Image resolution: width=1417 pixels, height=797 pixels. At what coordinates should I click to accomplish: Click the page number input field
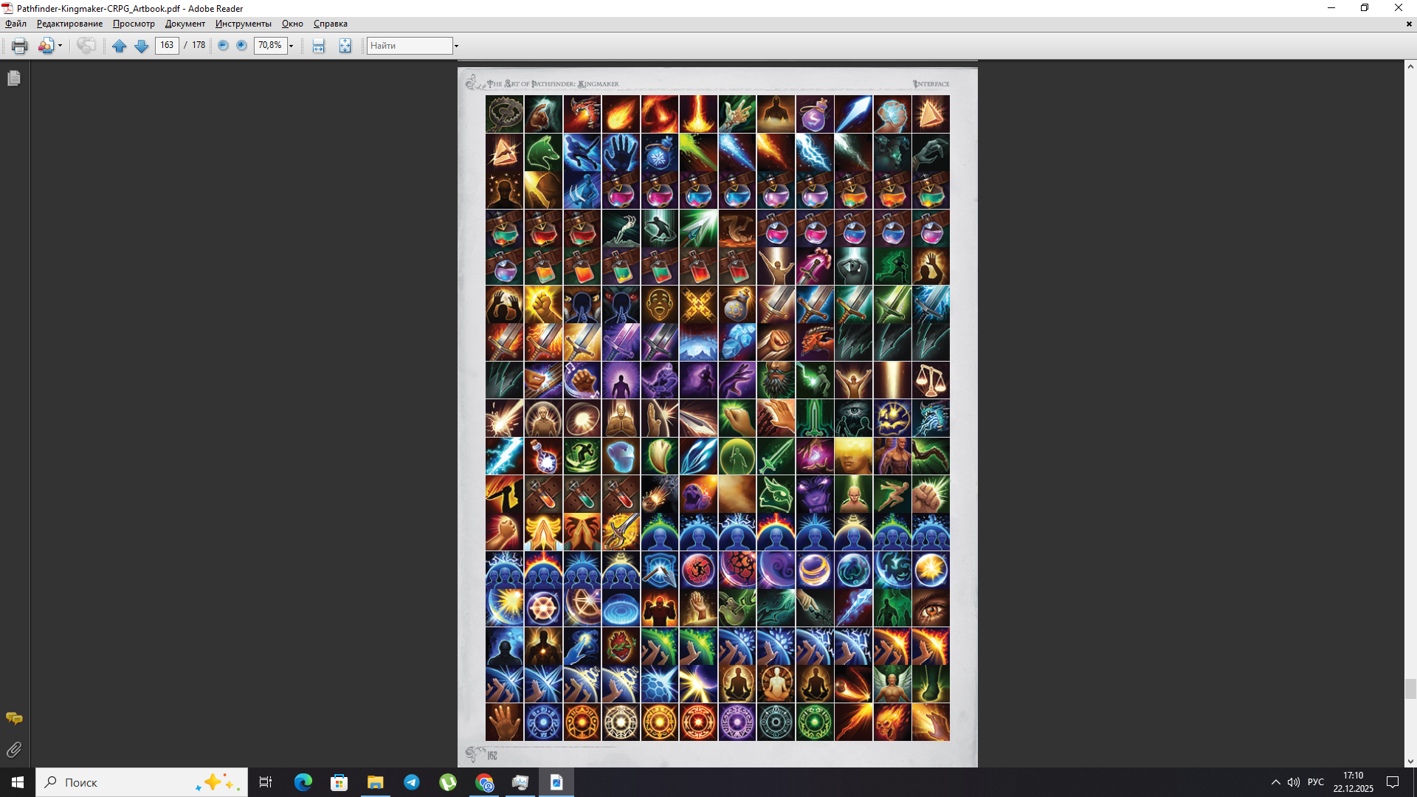point(167,46)
